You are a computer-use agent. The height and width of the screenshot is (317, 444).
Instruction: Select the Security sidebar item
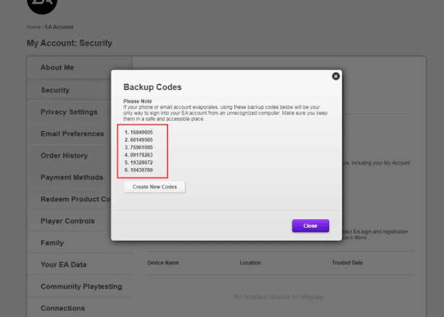click(69, 90)
